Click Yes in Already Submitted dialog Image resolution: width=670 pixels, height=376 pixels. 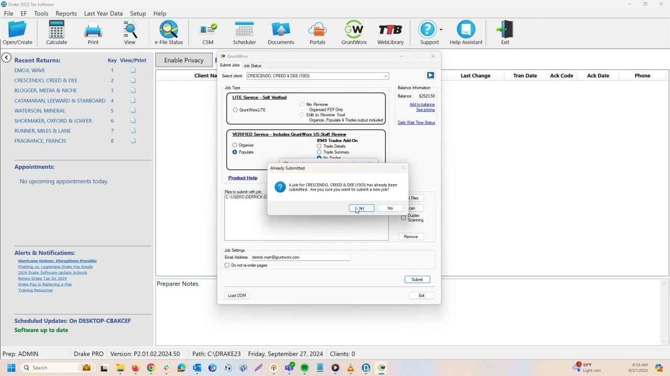362,208
